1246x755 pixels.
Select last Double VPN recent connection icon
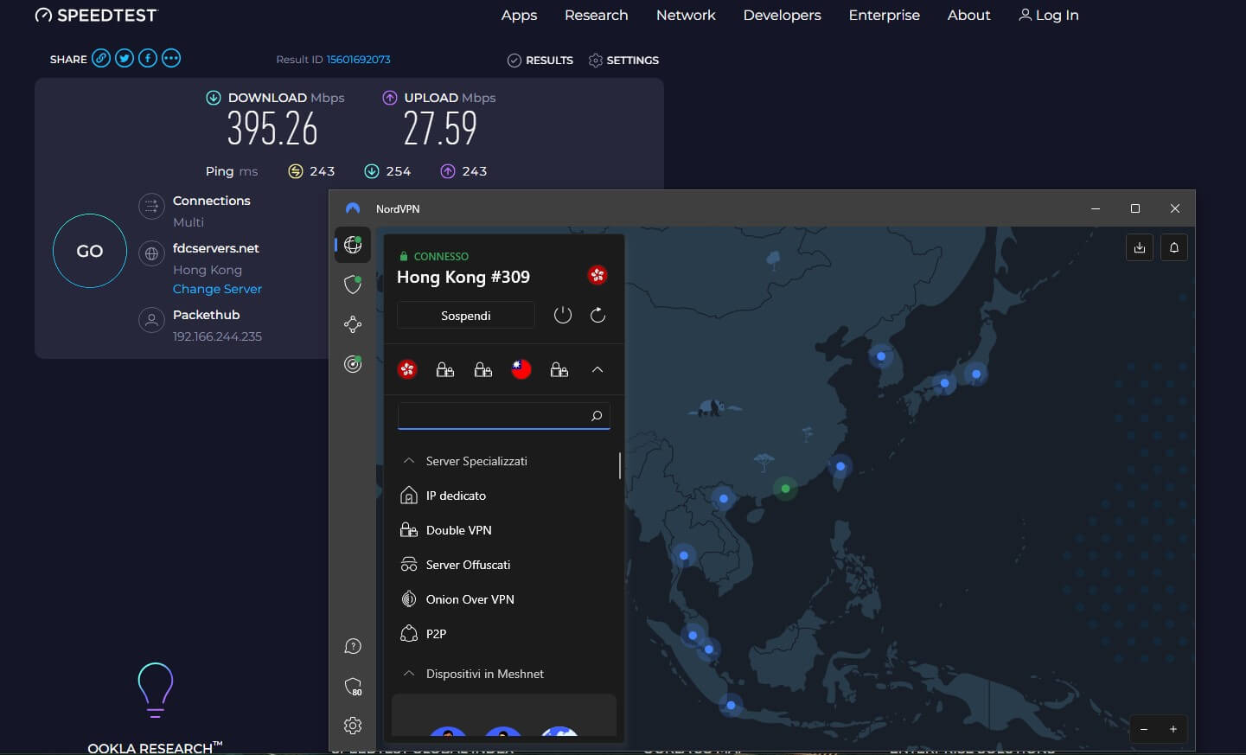tap(559, 369)
